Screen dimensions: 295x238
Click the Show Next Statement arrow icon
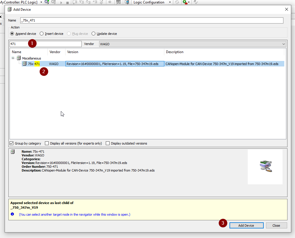click(110, 2)
